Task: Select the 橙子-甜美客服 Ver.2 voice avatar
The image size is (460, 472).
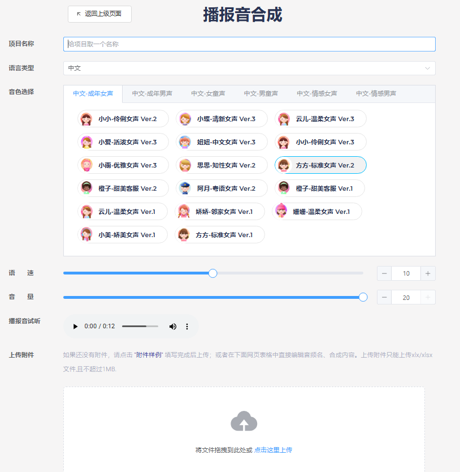Action: (x=88, y=188)
